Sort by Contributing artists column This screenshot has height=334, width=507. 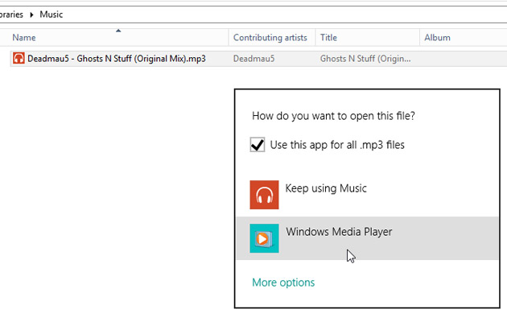(x=272, y=38)
